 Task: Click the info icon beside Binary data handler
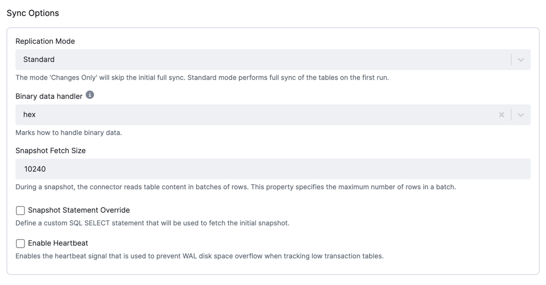pos(90,95)
